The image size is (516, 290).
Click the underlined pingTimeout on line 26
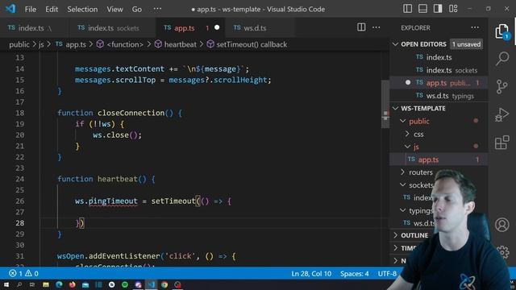pyautogui.click(x=113, y=201)
